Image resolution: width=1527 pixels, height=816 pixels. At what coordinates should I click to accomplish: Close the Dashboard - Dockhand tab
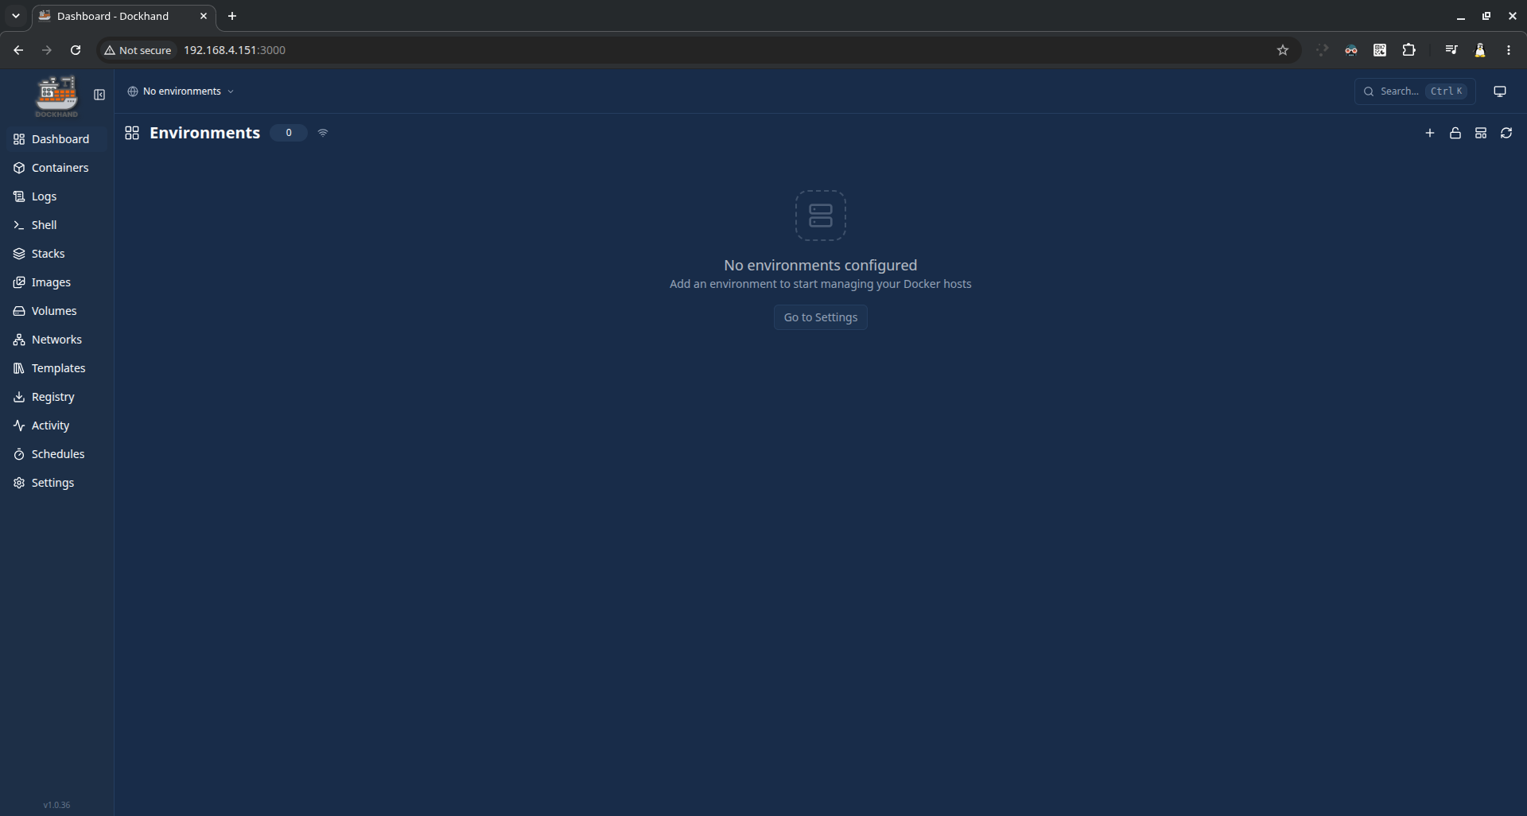point(204,16)
